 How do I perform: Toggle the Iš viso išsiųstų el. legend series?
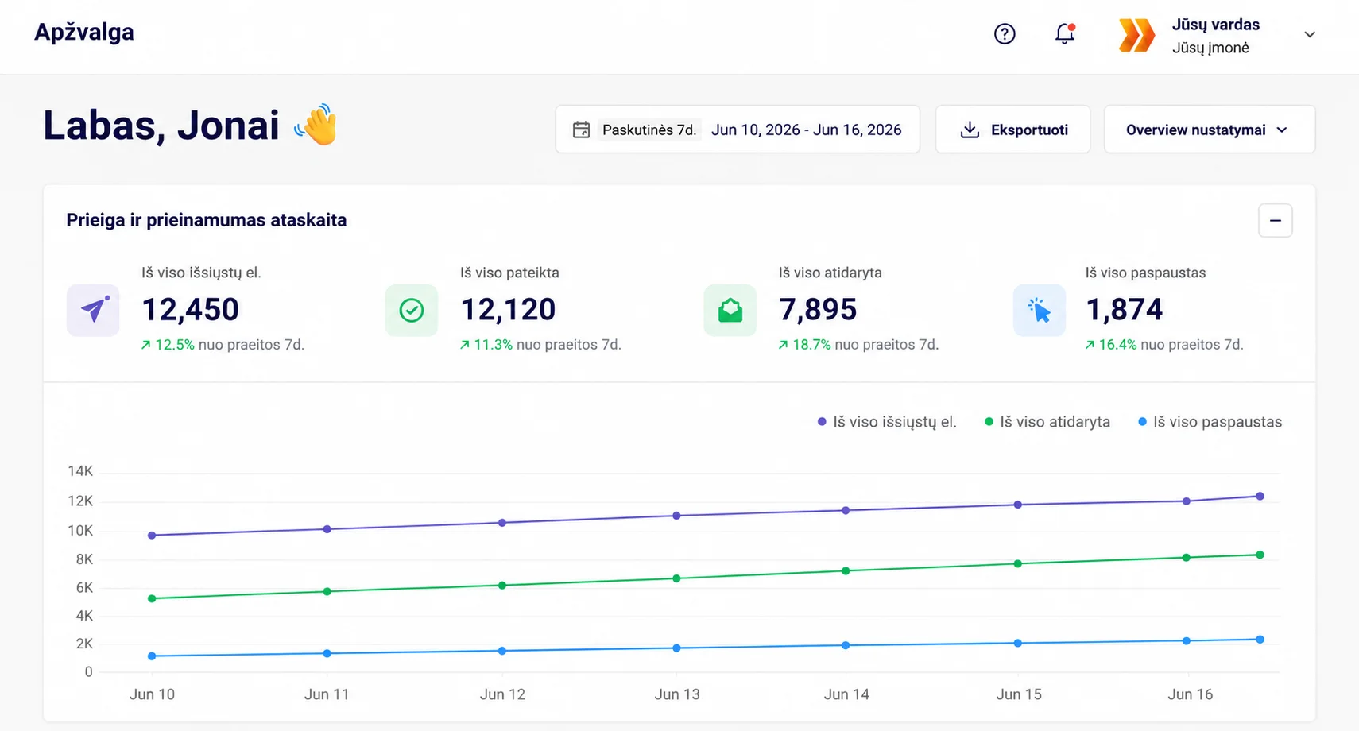pos(887,422)
